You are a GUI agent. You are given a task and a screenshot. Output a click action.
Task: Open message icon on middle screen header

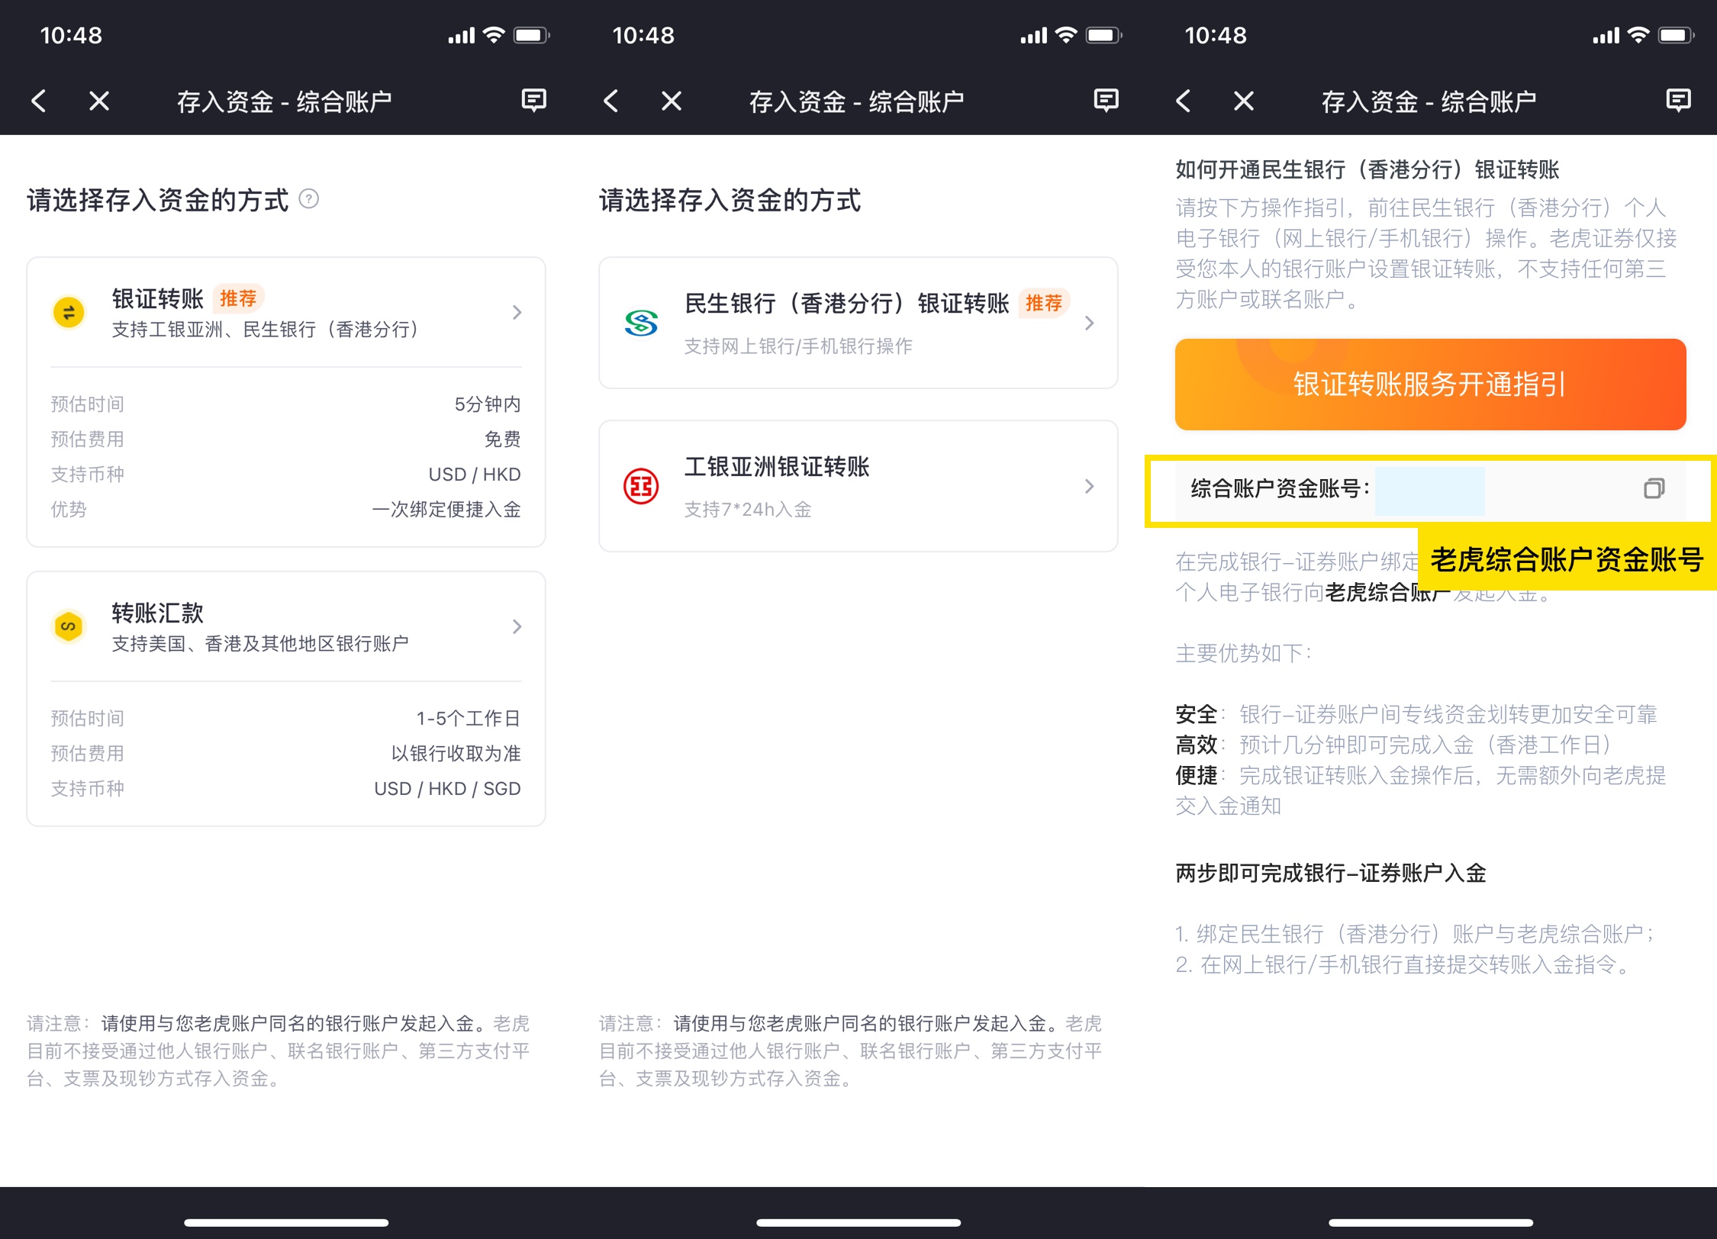tap(1106, 101)
